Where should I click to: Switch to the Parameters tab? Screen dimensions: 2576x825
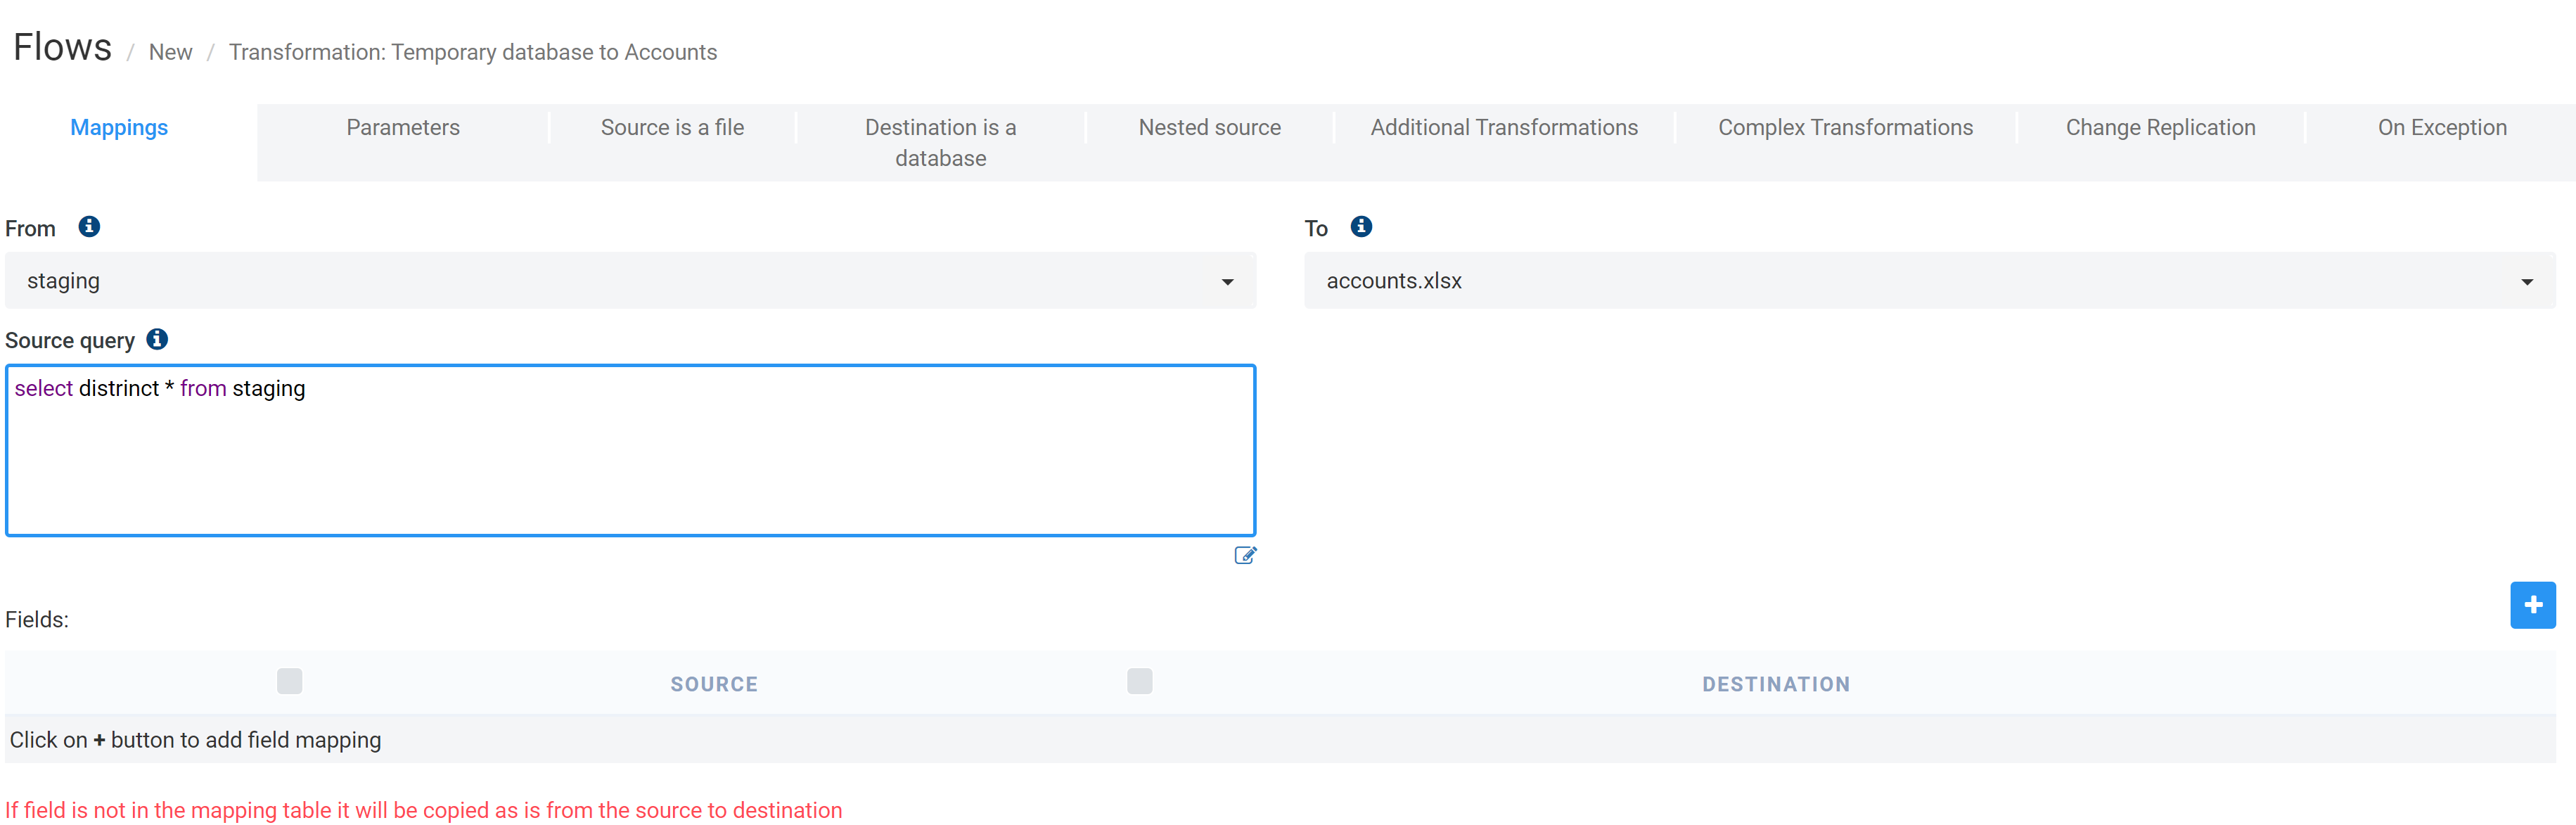pyautogui.click(x=403, y=128)
